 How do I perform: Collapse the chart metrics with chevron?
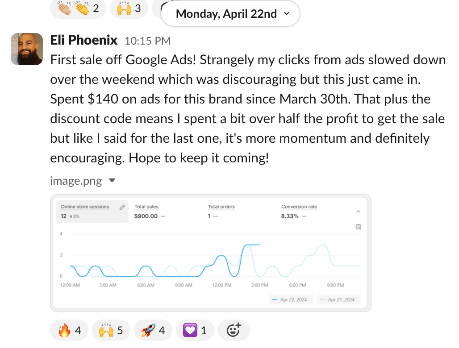click(358, 212)
